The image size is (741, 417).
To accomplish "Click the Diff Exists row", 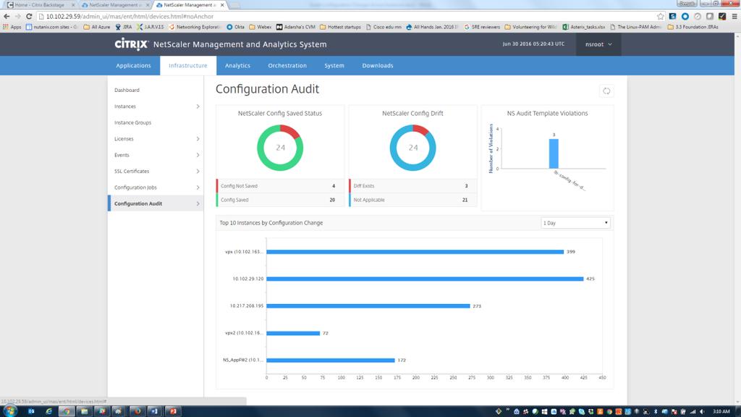I will 412,186.
